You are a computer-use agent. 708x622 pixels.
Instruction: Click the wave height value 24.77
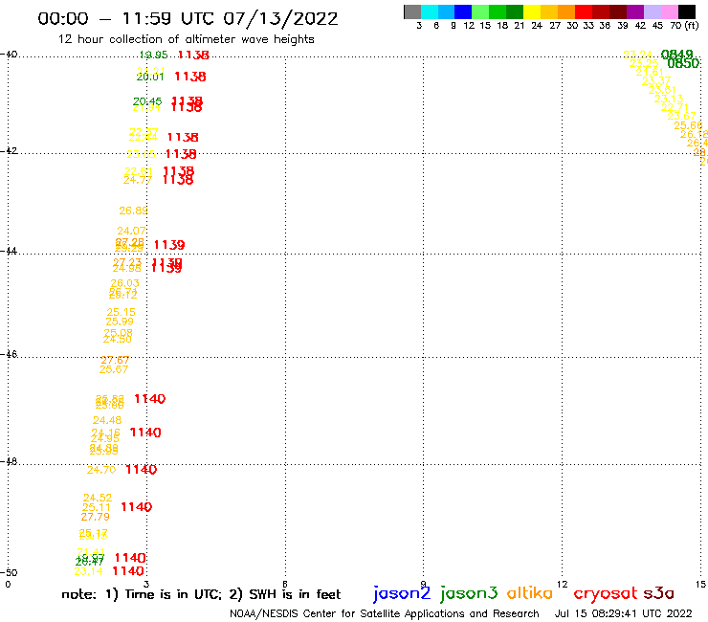click(x=138, y=180)
